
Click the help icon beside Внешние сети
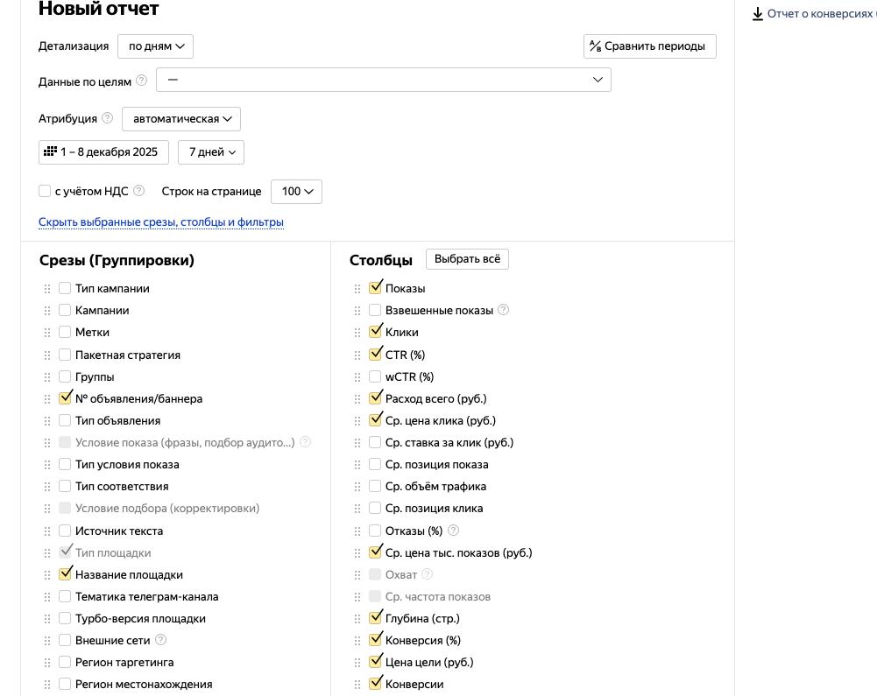(160, 640)
